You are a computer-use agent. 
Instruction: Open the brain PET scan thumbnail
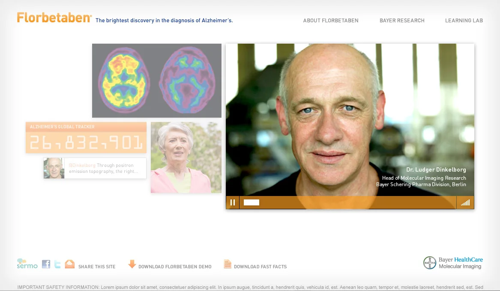point(156,80)
